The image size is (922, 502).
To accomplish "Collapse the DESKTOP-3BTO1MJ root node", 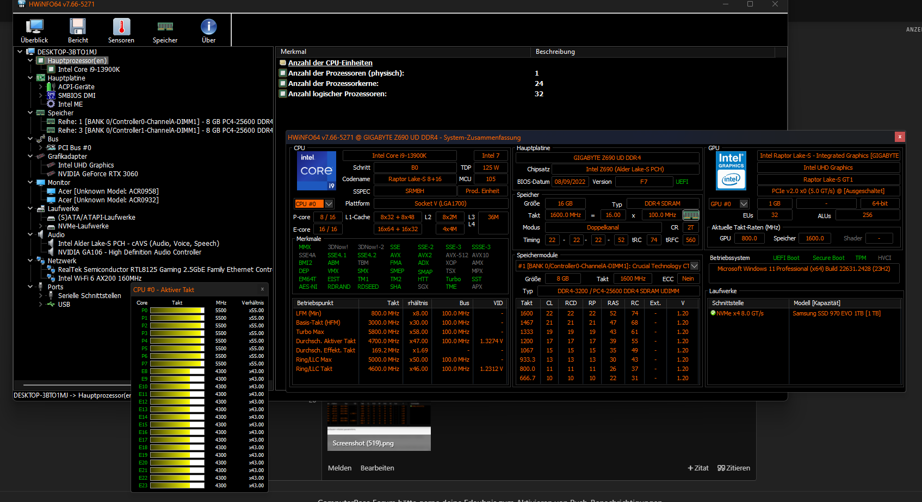I will click(20, 52).
